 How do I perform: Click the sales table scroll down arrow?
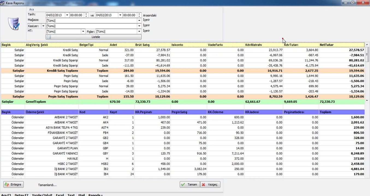coord(367,100)
